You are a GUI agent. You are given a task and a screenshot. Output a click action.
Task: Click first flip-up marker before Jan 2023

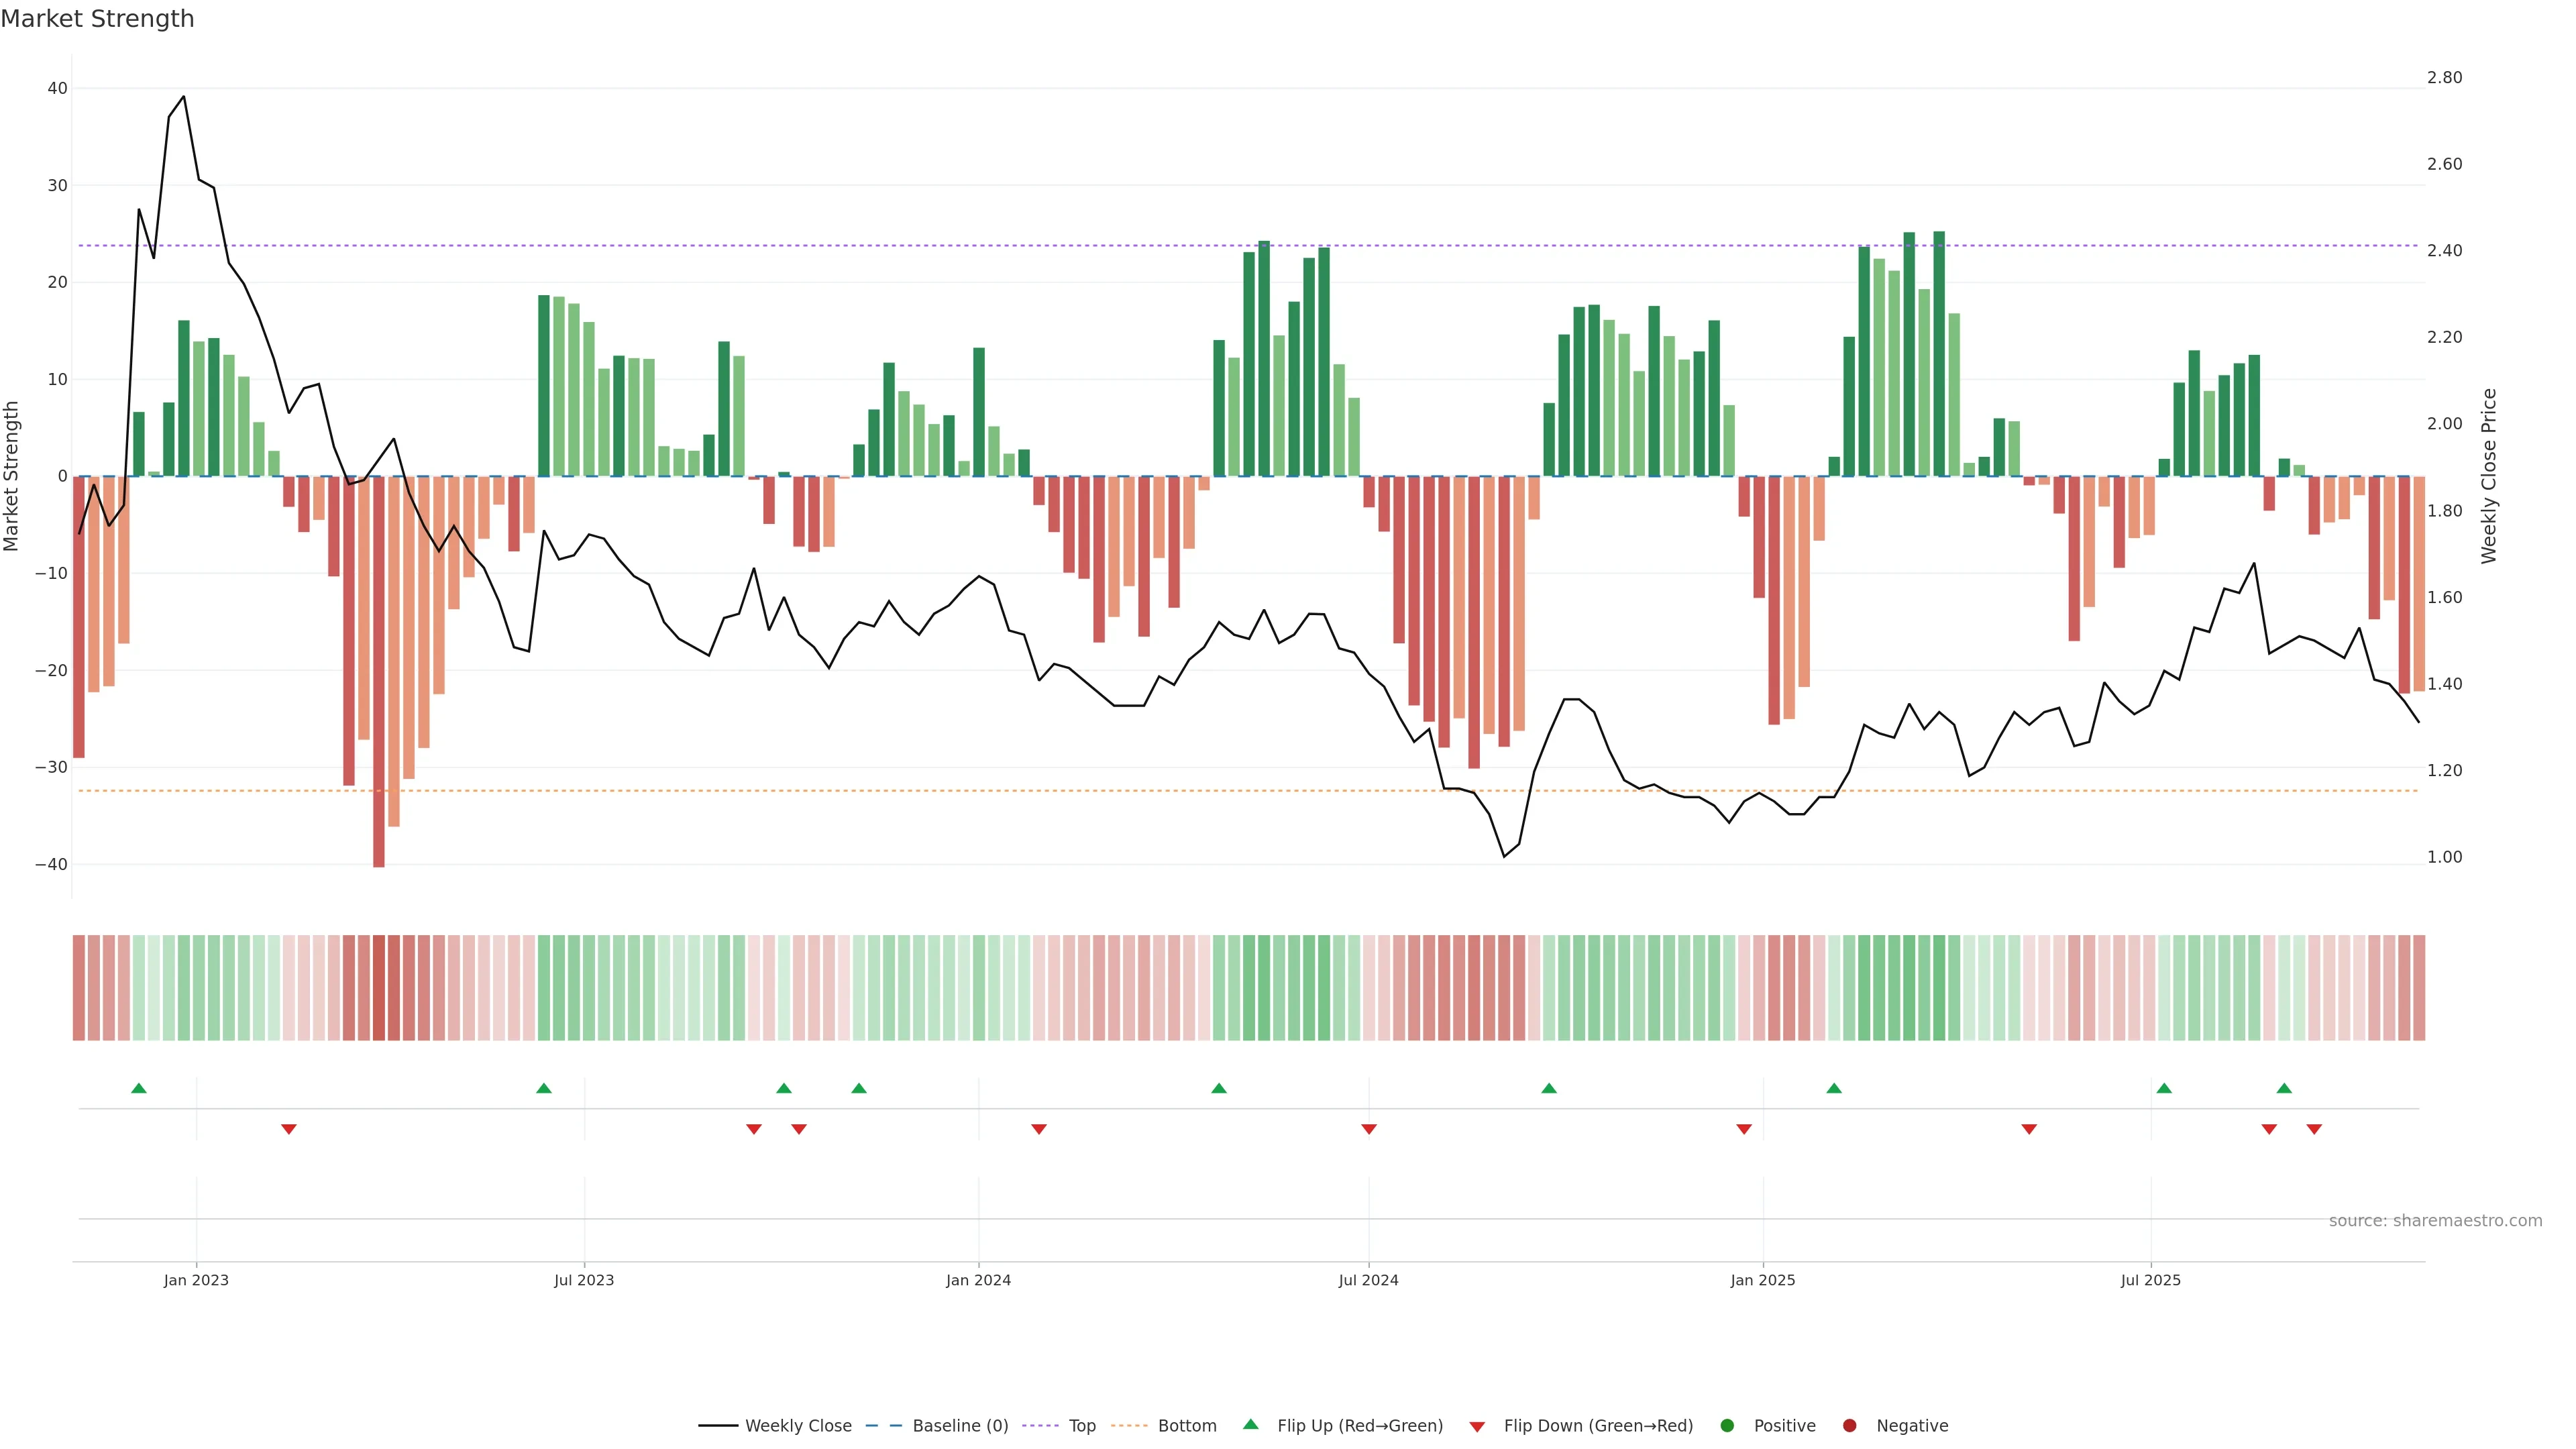click(139, 1088)
